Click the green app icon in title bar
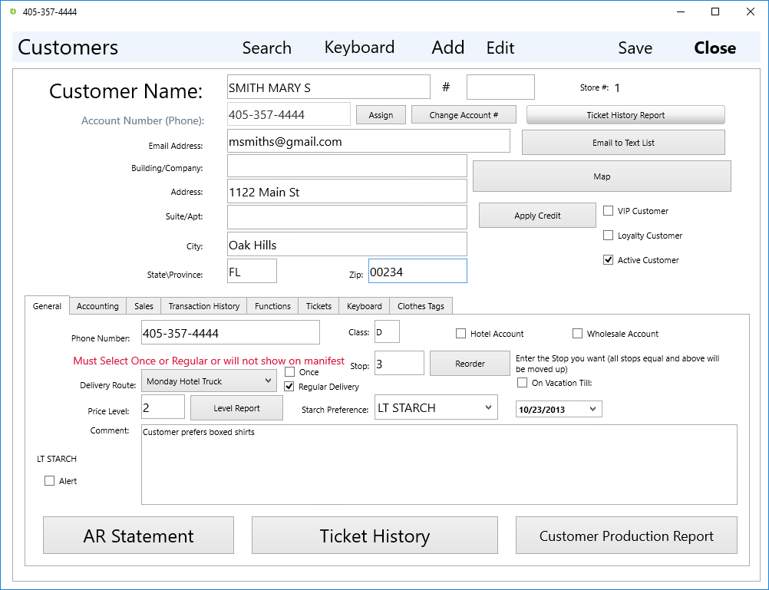 pos(13,12)
